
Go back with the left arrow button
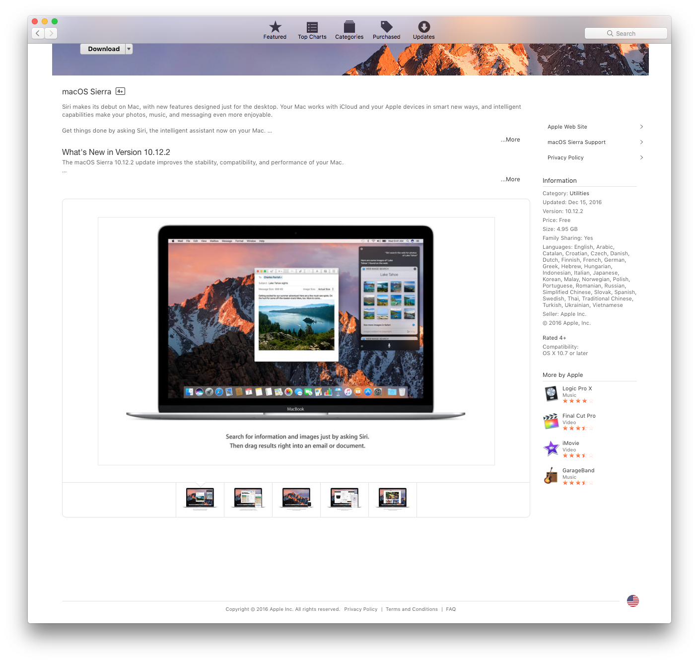point(38,33)
